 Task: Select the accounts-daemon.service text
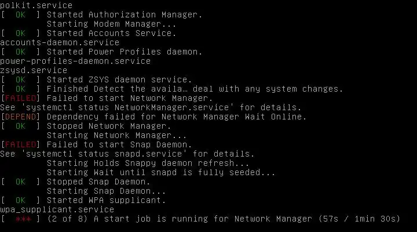[x=60, y=42]
